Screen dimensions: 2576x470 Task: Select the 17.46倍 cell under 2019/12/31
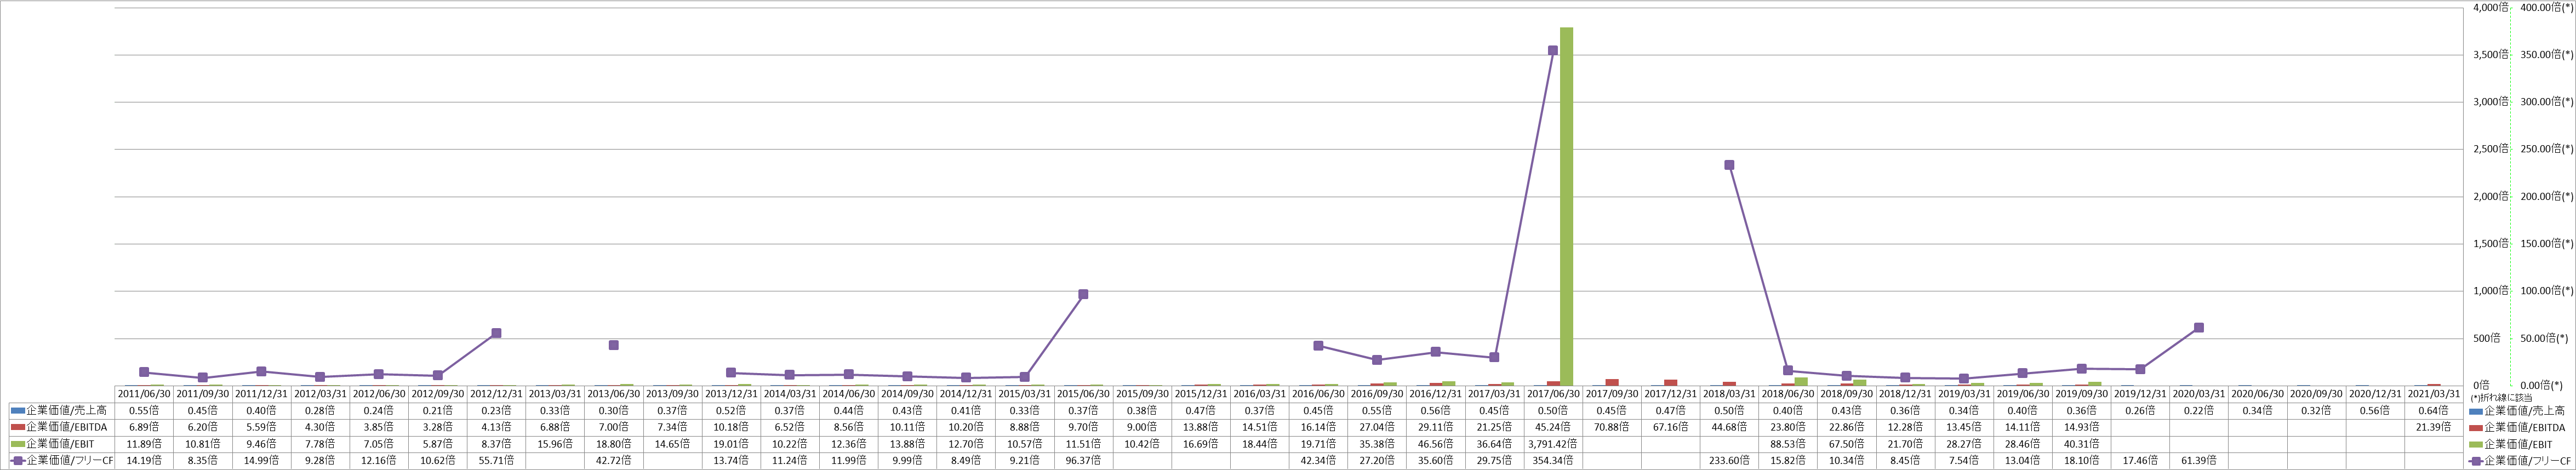(2140, 460)
